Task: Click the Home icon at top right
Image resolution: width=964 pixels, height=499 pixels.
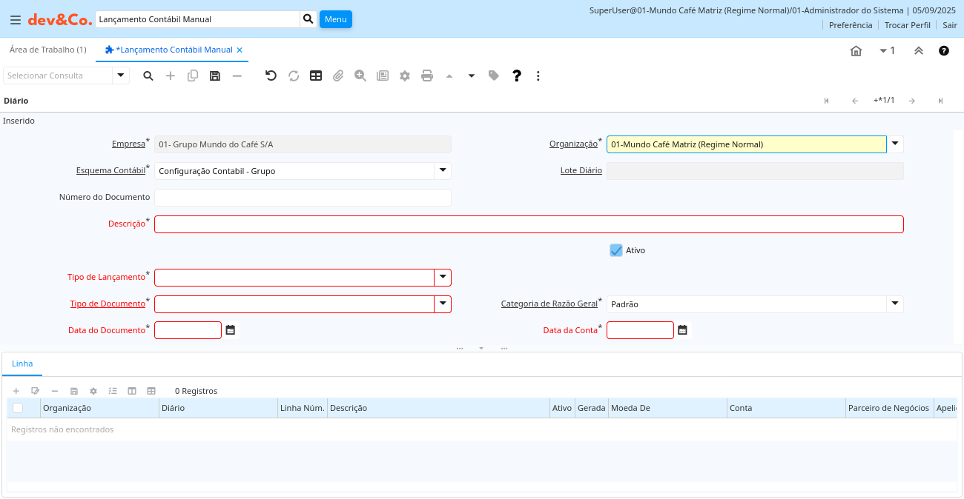Action: pos(856,51)
